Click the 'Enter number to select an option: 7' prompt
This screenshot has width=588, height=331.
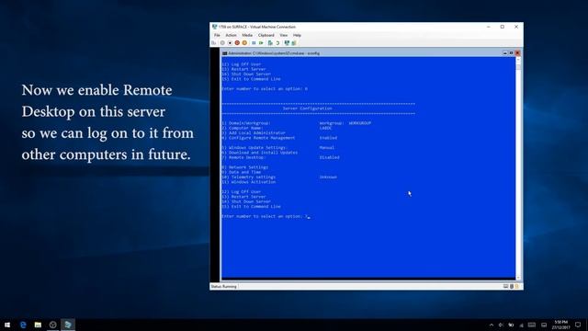coord(265,217)
